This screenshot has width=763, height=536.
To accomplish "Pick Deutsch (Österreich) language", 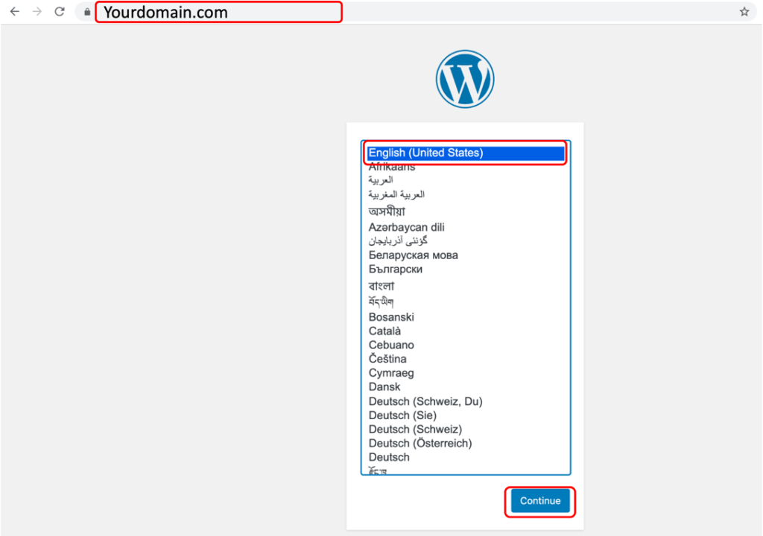I will pos(466,444).
